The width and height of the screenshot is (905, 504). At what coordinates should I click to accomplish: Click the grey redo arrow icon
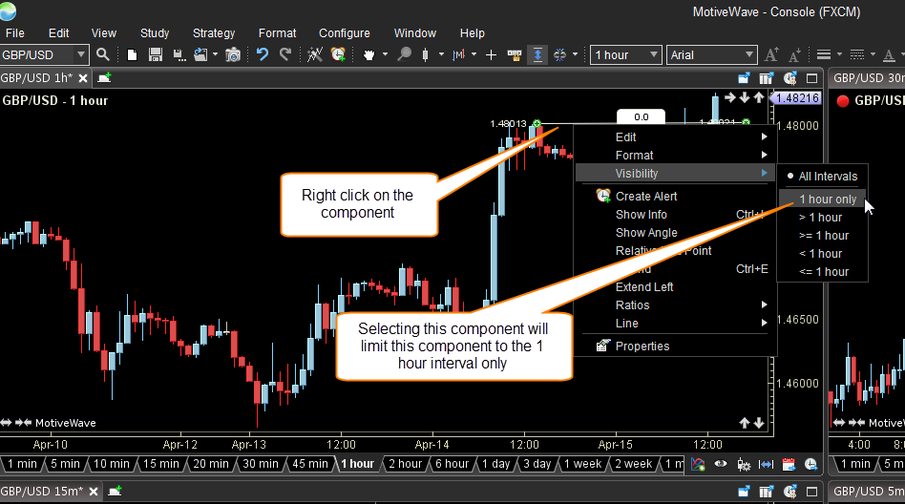(285, 54)
